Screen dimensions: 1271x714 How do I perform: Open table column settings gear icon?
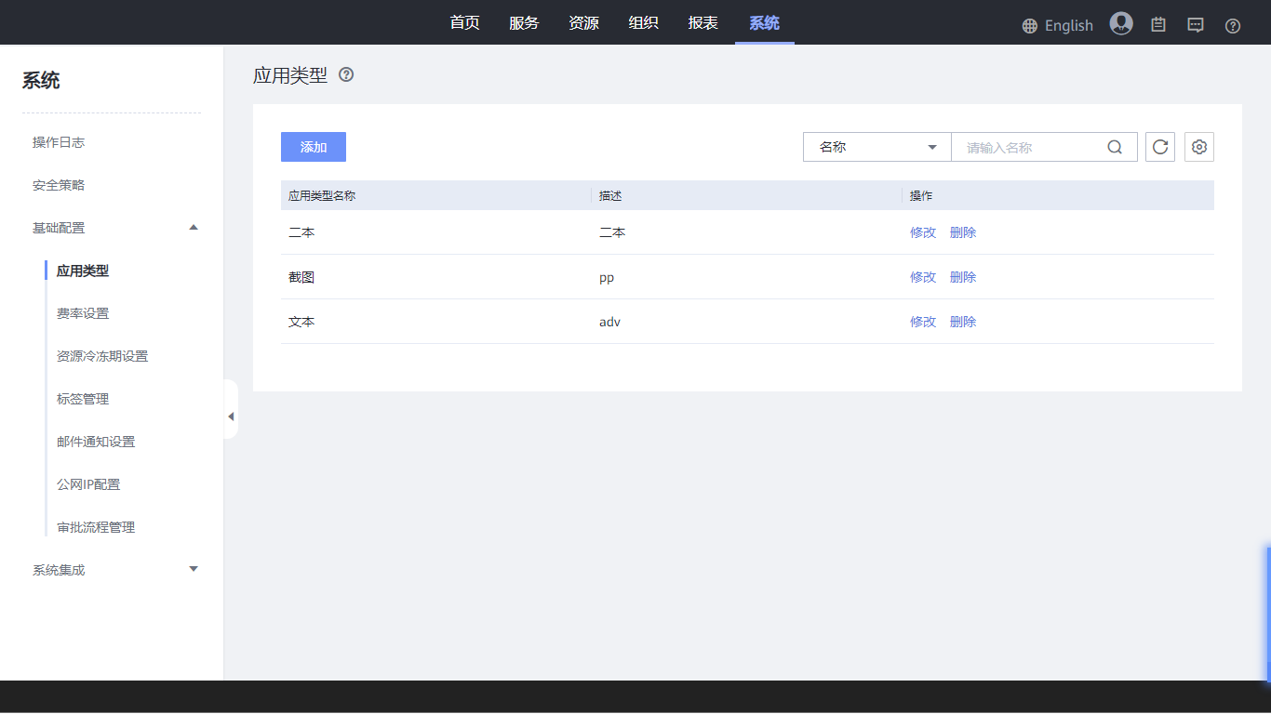[1199, 147]
